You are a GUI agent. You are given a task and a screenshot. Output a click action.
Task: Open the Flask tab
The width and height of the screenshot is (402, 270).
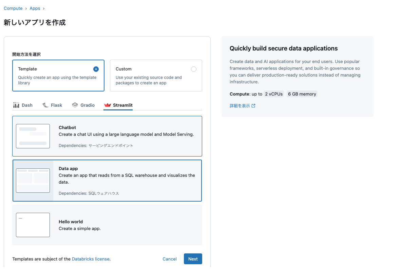[x=52, y=105]
